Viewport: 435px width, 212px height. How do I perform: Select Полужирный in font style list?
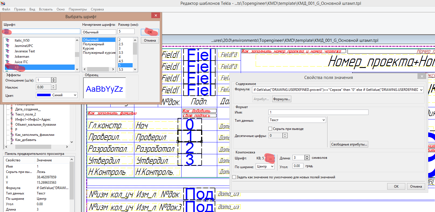point(93,44)
